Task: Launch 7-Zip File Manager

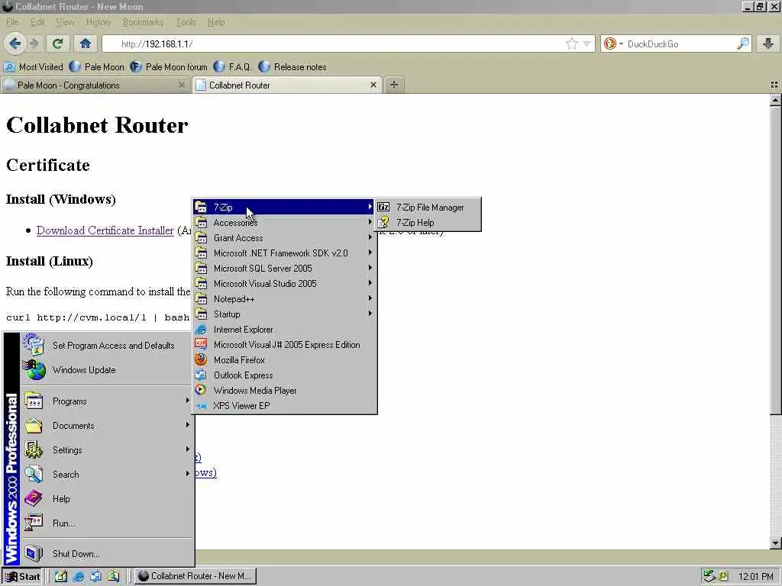Action: click(428, 208)
